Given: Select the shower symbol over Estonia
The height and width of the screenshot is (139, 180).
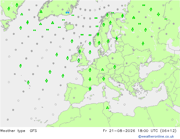Looking at the screenshot, I should pyautogui.click(x=117, y=38).
